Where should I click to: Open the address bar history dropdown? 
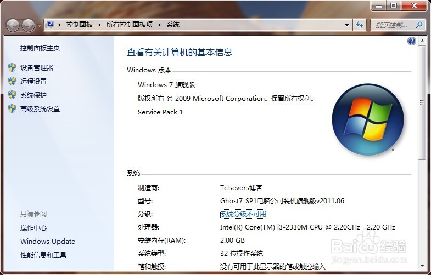[x=347, y=25]
